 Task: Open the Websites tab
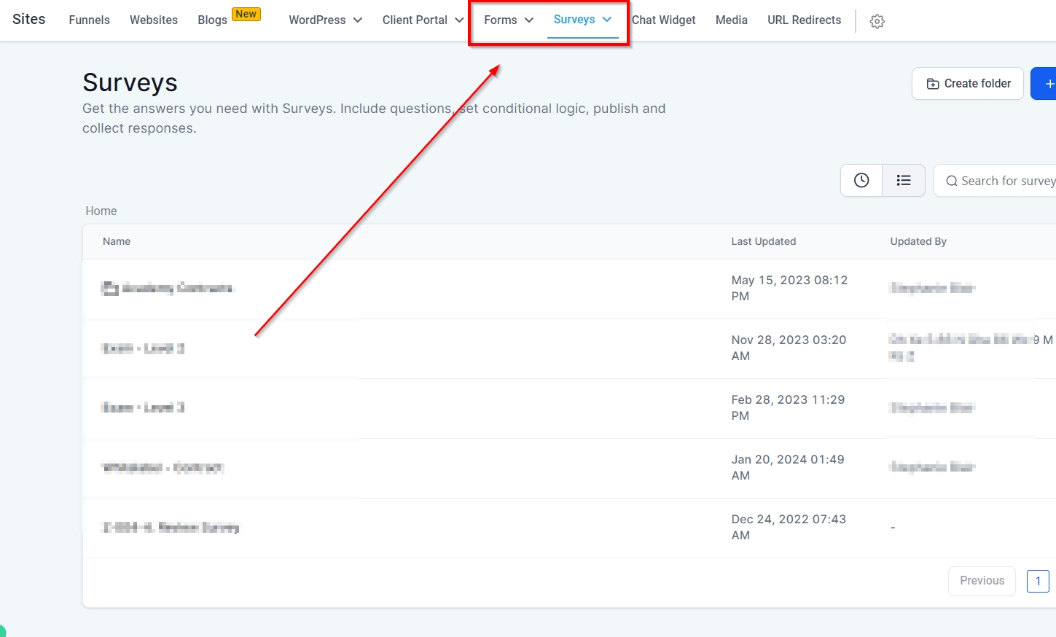tap(154, 20)
